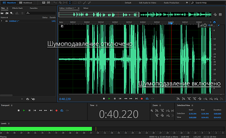226x138 pixels.
Task: Click the playhead marker on the timeline
Action: [171, 23]
